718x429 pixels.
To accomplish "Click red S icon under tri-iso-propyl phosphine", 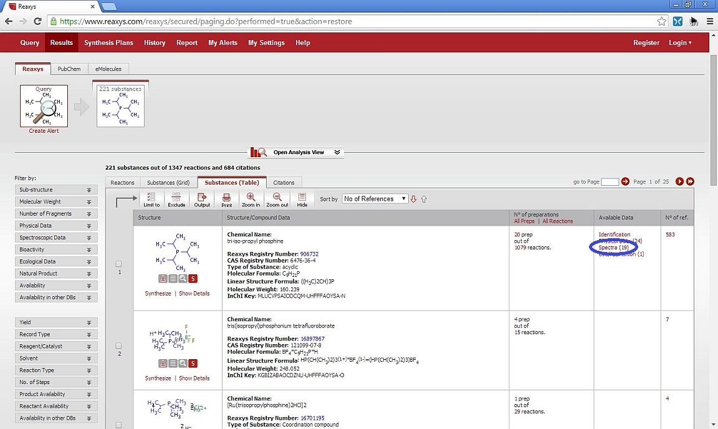I will (x=193, y=279).
